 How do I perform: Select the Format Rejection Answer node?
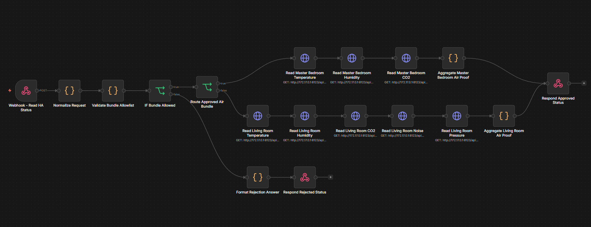pos(258,178)
